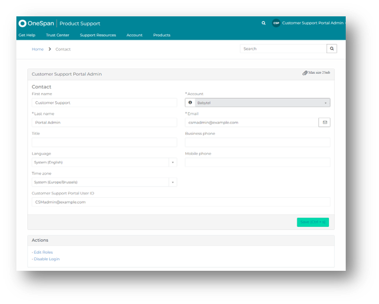
Task: Click into the First name field
Action: click(104, 103)
